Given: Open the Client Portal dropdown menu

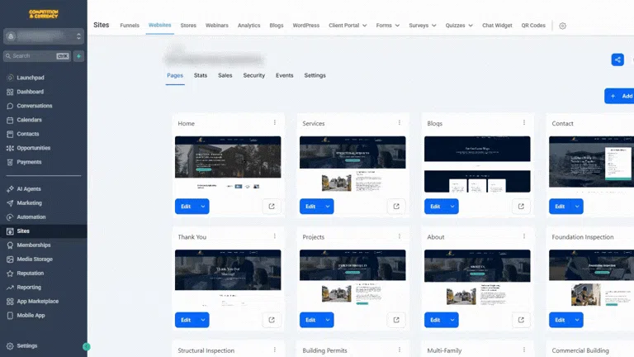Looking at the screenshot, I should click(348, 25).
